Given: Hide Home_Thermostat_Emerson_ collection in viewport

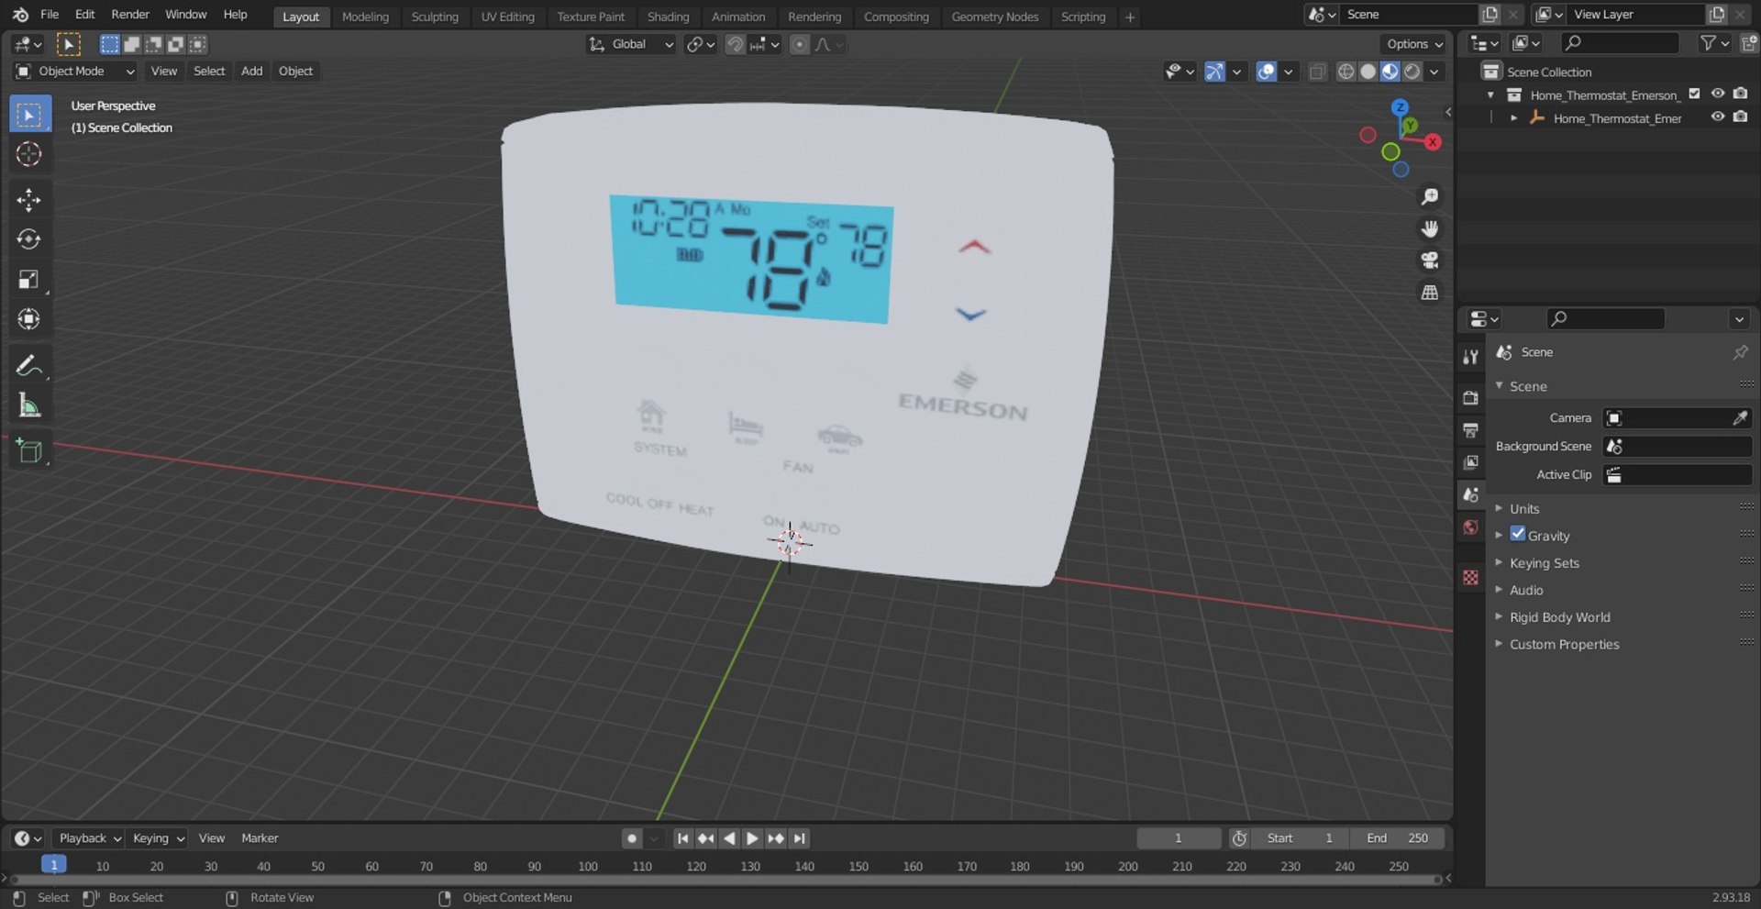Looking at the screenshot, I should [x=1718, y=94].
